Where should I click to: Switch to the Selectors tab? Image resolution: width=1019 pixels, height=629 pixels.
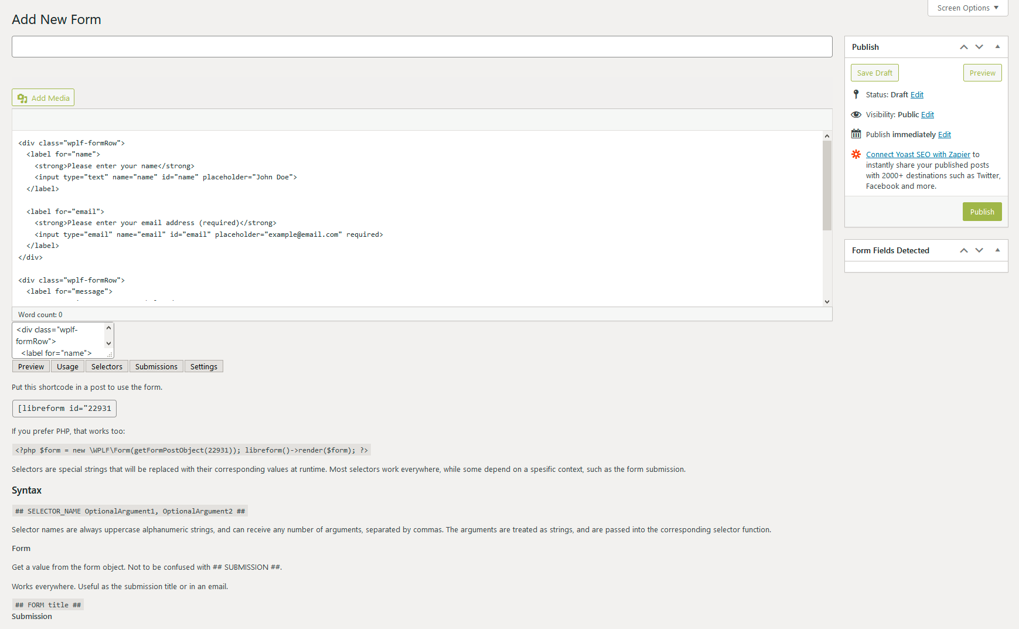pyautogui.click(x=106, y=366)
